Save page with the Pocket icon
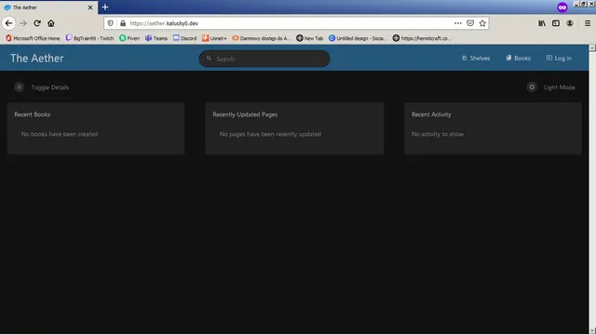 pyautogui.click(x=470, y=23)
